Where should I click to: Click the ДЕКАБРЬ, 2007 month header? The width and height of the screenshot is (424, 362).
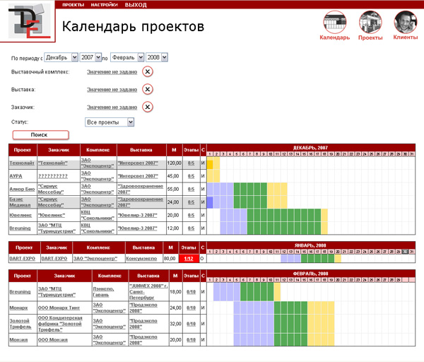click(x=310, y=148)
